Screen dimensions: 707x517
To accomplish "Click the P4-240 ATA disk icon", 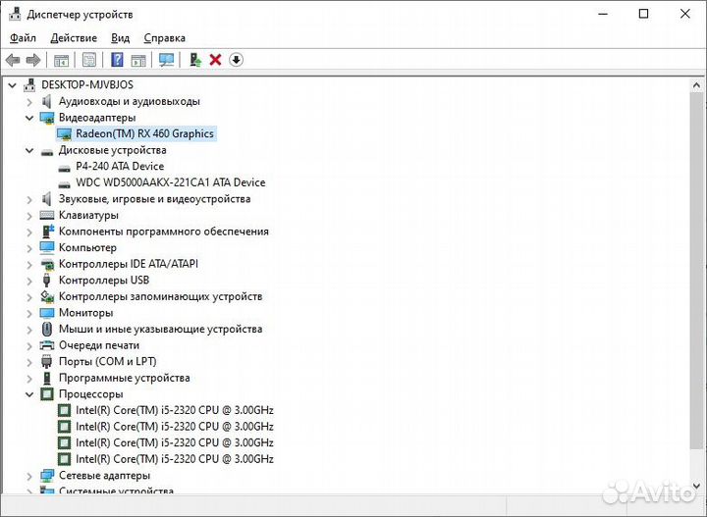I will click(65, 168).
